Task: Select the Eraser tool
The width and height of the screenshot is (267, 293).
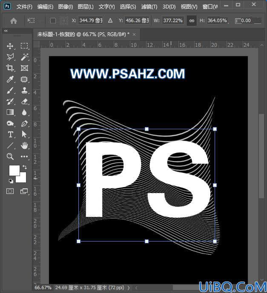Action: point(24,102)
